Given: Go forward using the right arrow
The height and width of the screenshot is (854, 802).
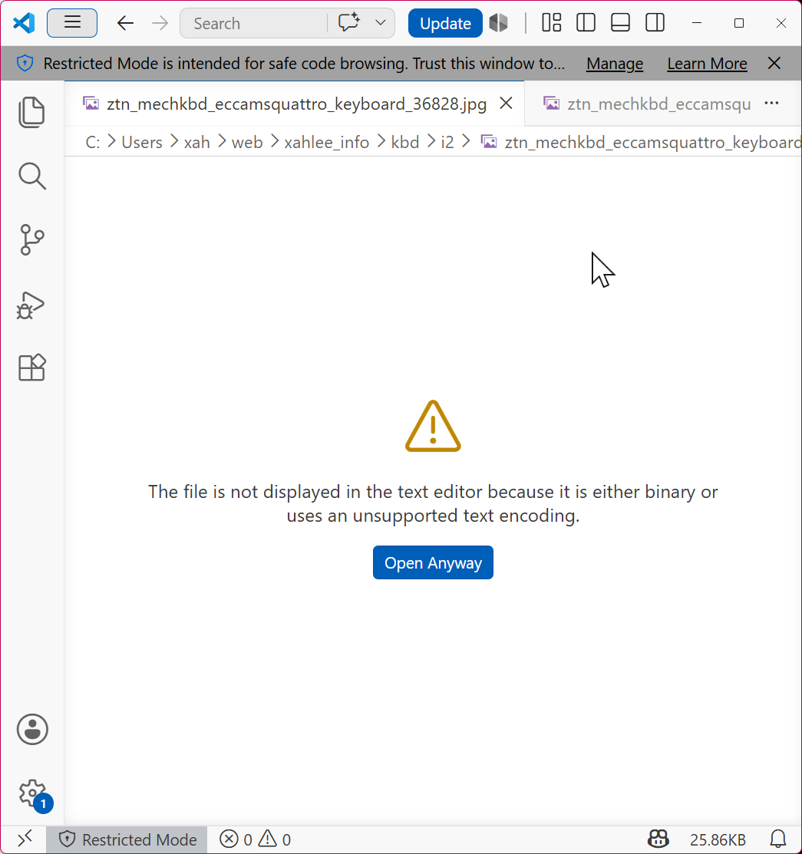Looking at the screenshot, I should click(x=160, y=23).
